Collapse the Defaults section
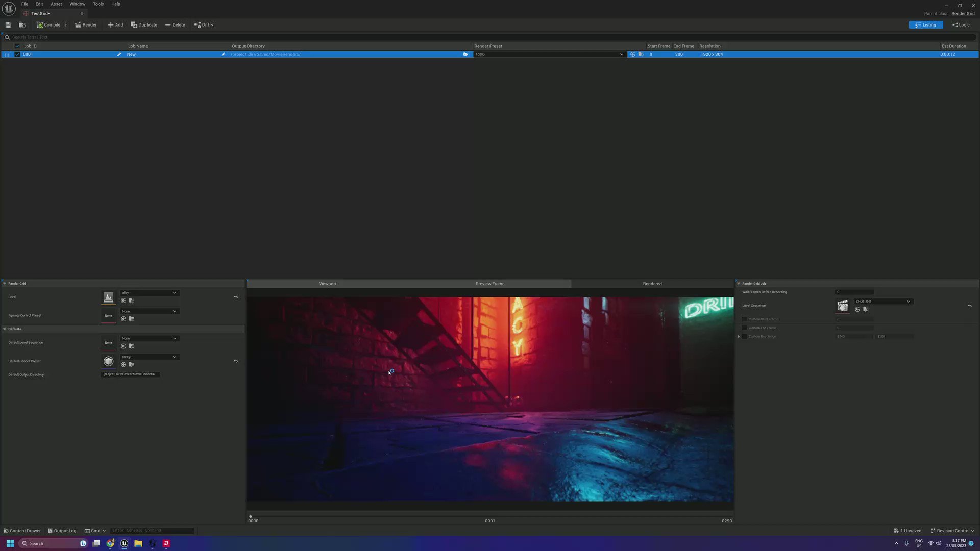This screenshot has width=980, height=551. point(5,329)
